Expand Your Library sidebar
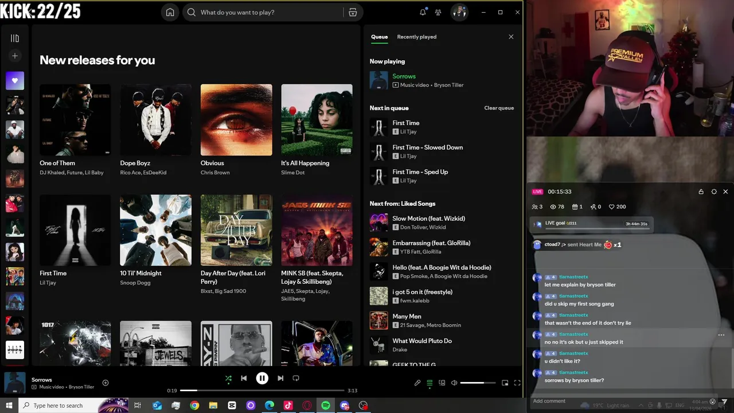The height and width of the screenshot is (413, 734). 15,38
